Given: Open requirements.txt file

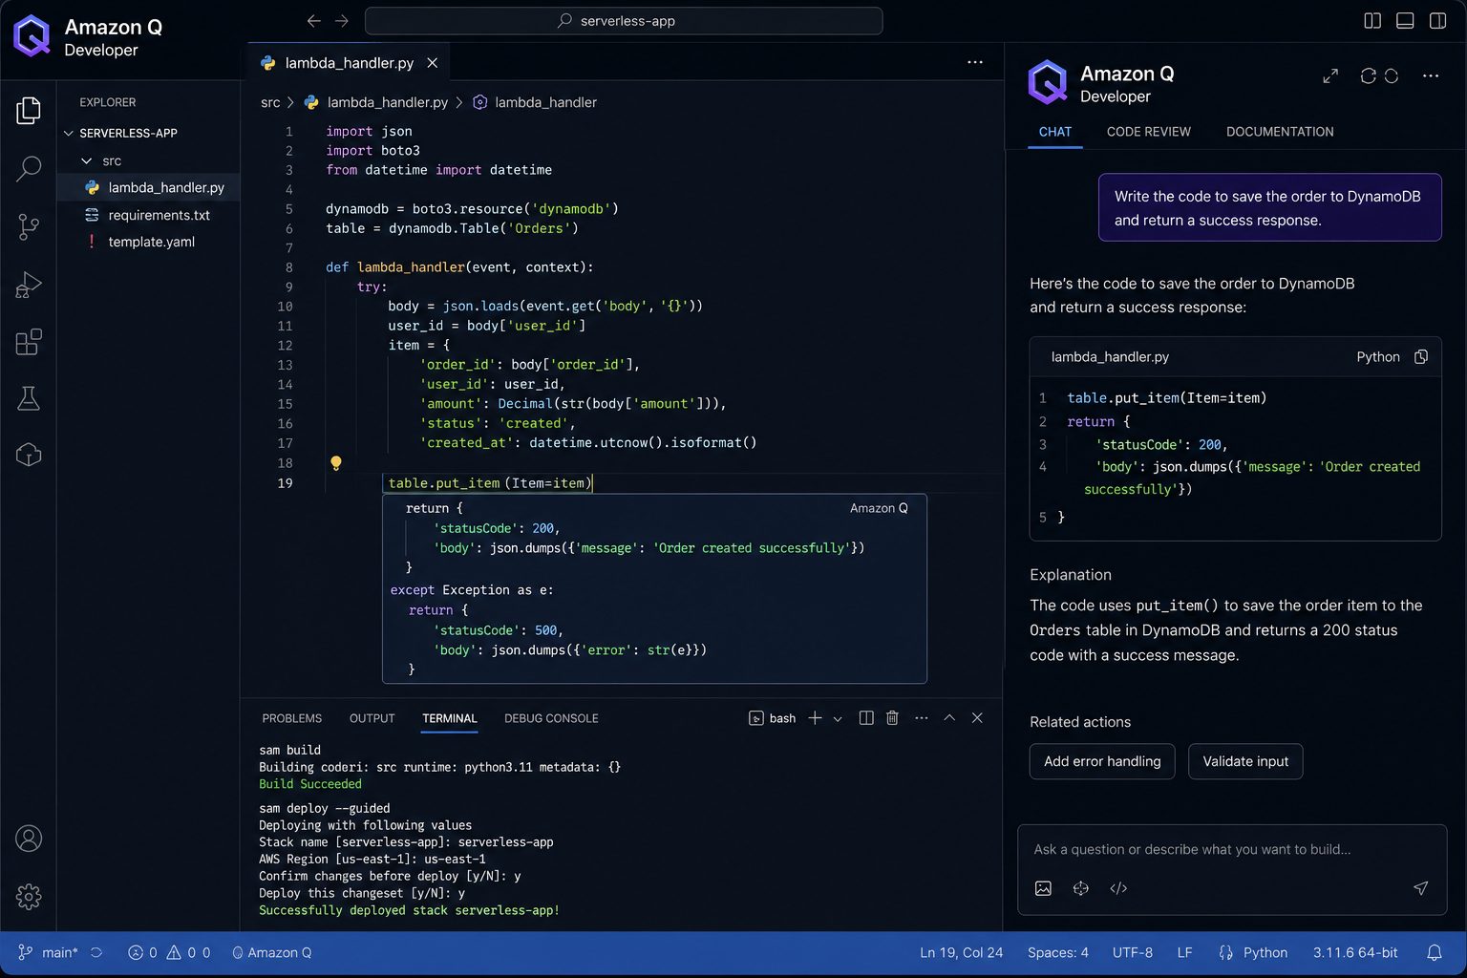Looking at the screenshot, I should 148,215.
